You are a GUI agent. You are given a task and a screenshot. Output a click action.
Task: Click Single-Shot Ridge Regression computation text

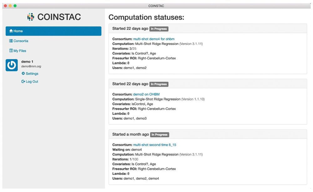pos(158,99)
